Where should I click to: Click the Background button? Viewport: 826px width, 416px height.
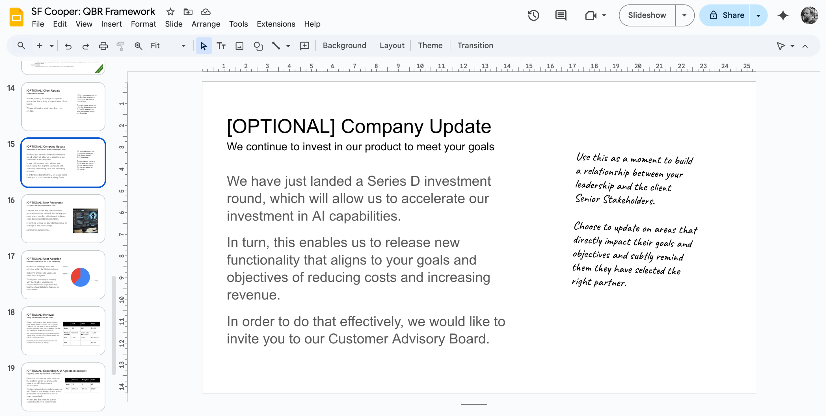tap(344, 45)
